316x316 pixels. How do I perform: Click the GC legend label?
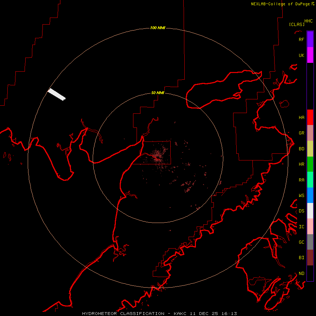pos(301,242)
